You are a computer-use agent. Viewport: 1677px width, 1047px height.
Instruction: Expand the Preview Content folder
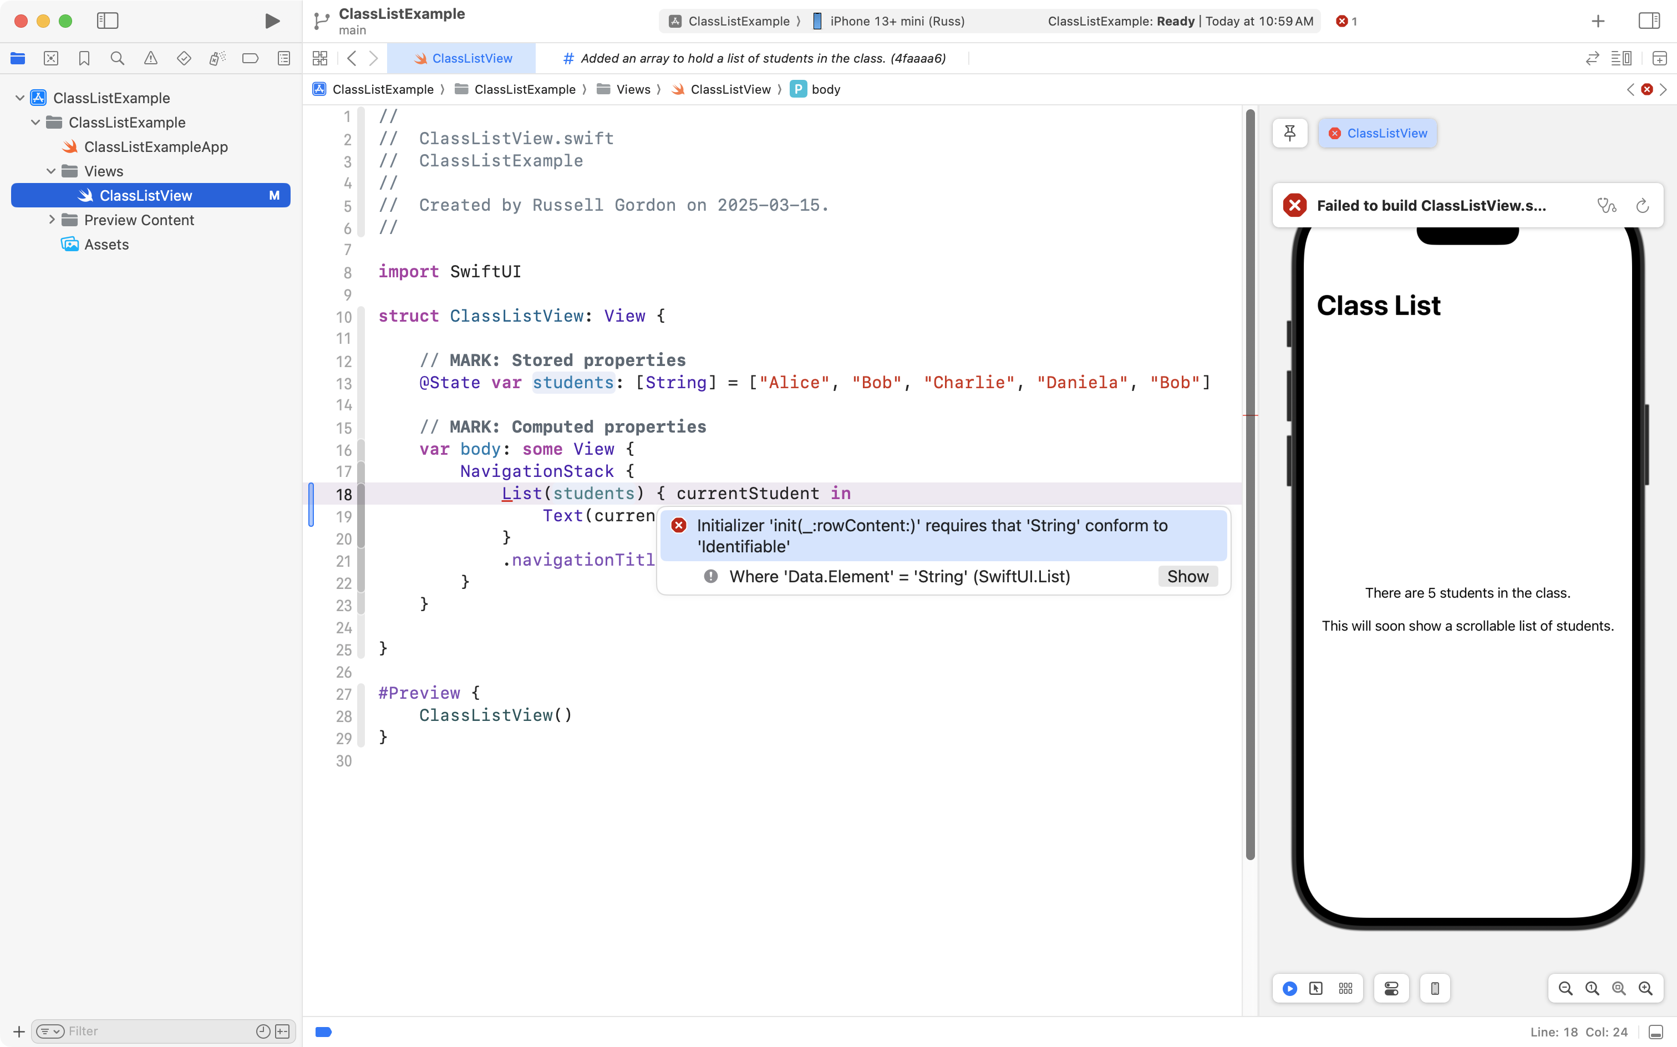51,220
